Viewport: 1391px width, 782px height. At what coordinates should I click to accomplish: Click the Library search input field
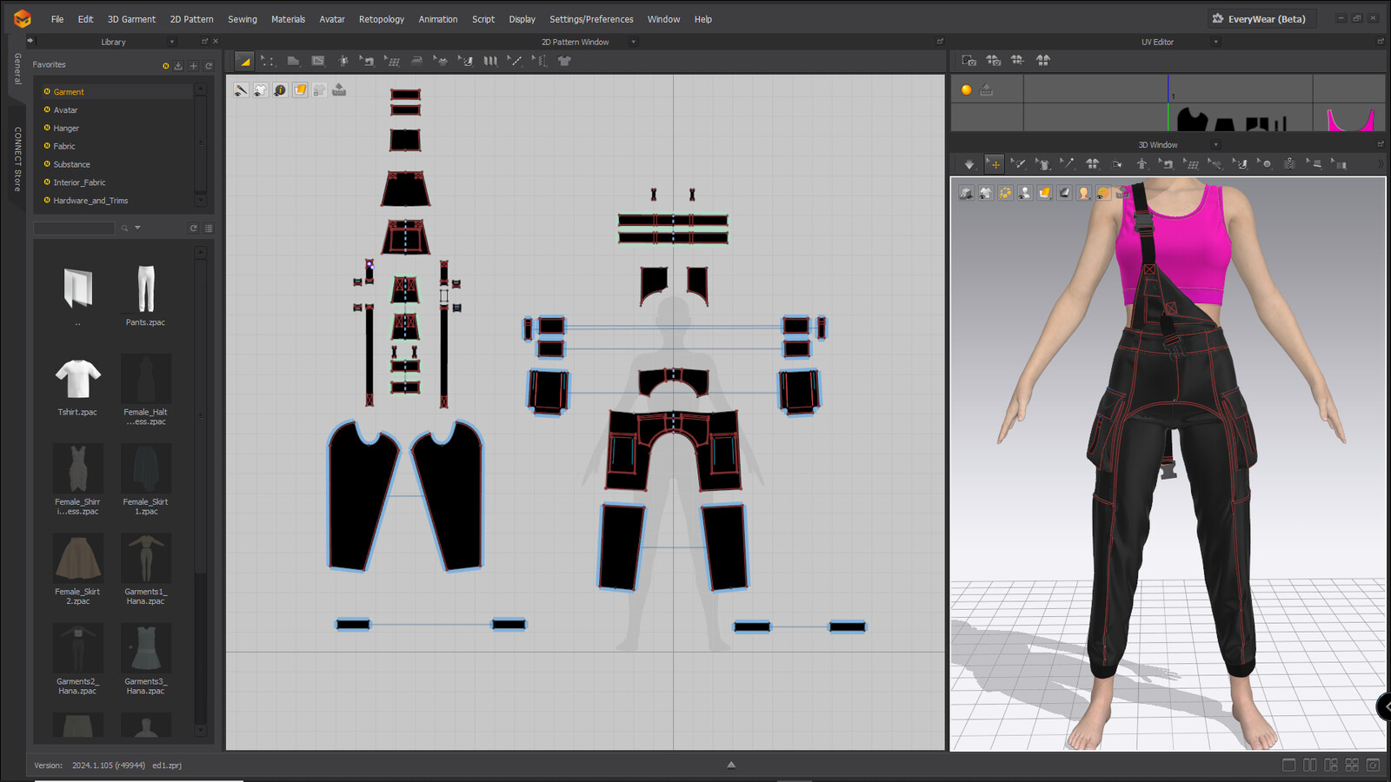74,229
